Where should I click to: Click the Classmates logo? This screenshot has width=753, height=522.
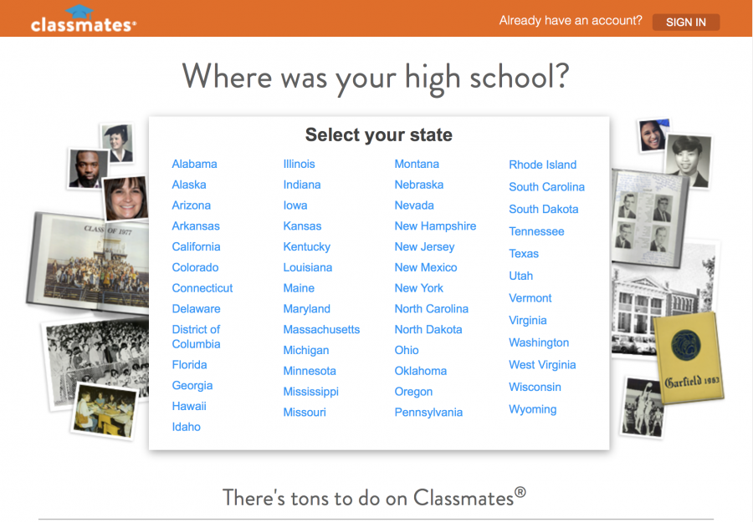point(84,19)
